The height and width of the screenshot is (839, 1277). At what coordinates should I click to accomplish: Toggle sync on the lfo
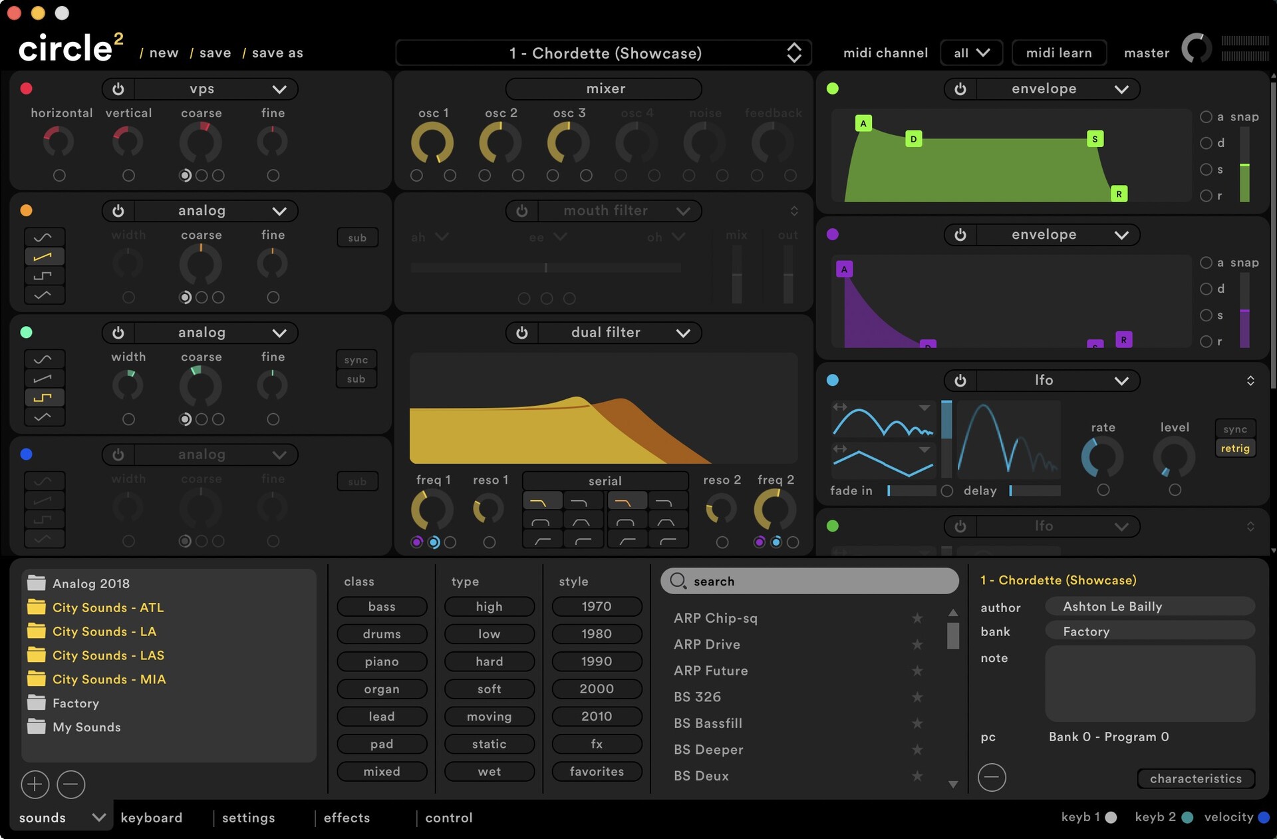1235,429
